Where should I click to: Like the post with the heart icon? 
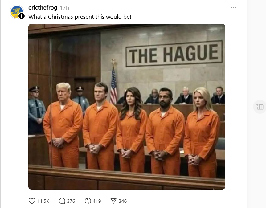click(x=32, y=201)
